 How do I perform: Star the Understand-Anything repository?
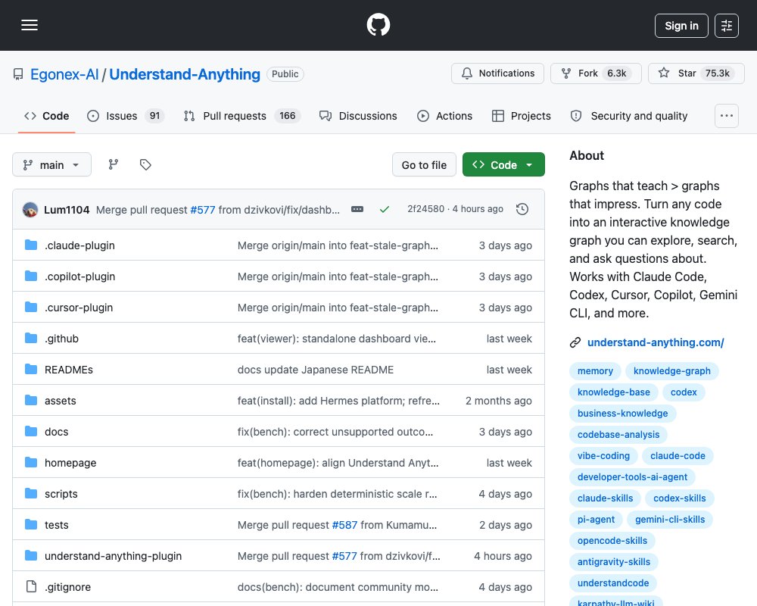click(696, 73)
